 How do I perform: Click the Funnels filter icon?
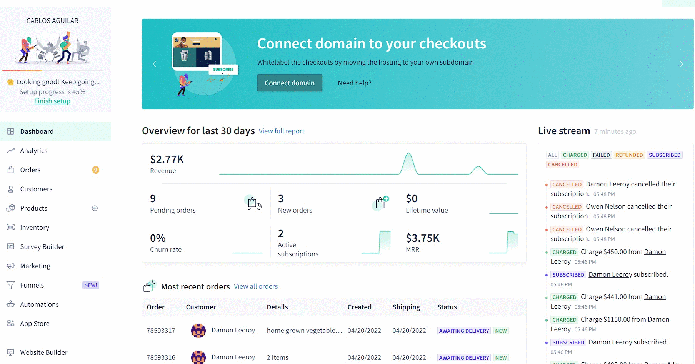(11, 285)
